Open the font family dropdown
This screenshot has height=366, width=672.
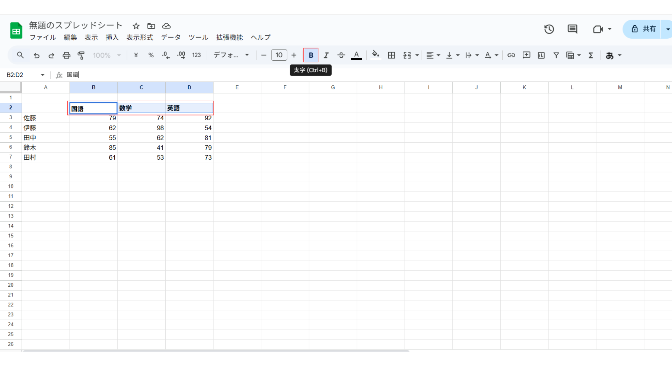[231, 55]
